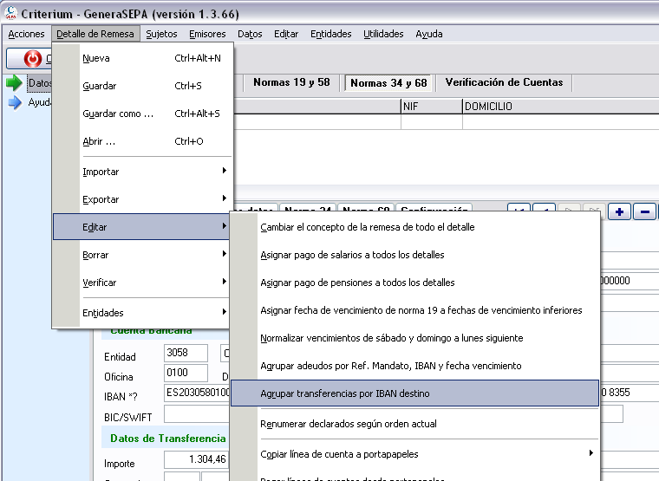Open the Sujetos menu
Image resolution: width=659 pixels, height=481 pixels.
point(161,34)
